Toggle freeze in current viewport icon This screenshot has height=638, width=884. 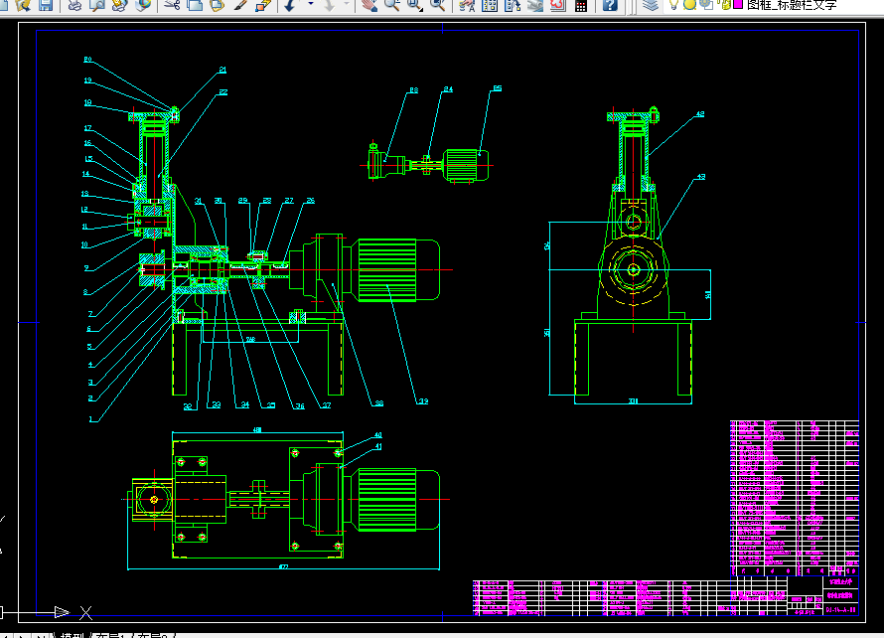click(706, 5)
